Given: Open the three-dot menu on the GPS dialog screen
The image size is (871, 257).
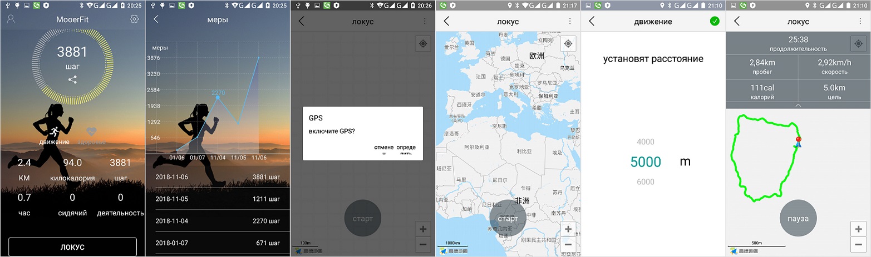Looking at the screenshot, I should (x=425, y=21).
